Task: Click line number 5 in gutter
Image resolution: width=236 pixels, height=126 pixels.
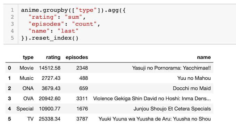Action: [x=12, y=38]
